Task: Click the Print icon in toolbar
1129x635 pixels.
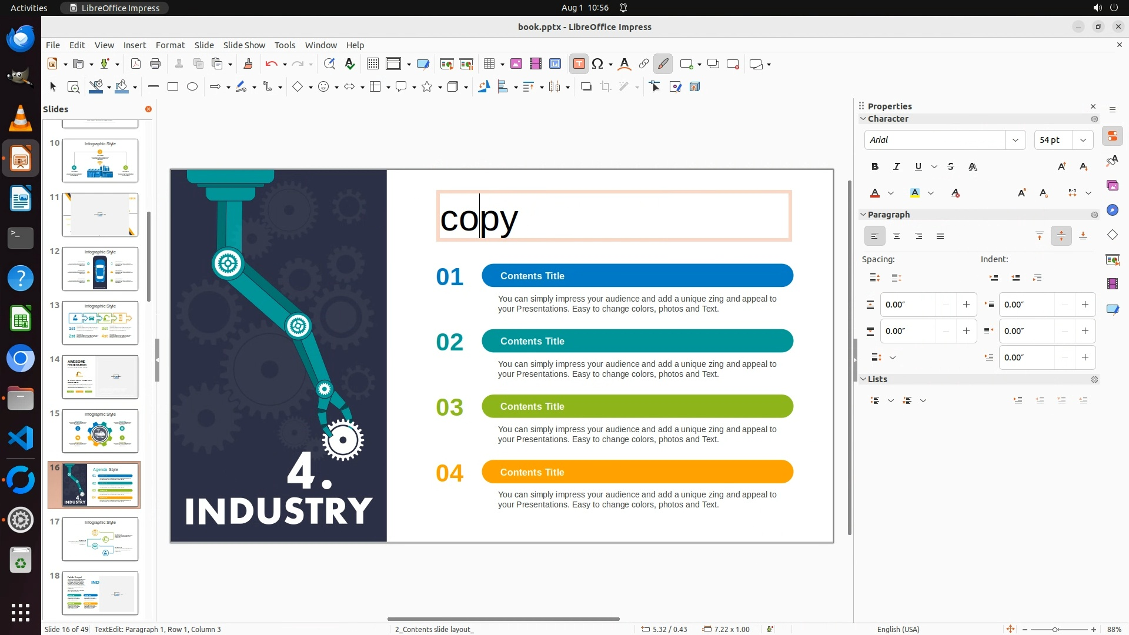Action: [155, 64]
